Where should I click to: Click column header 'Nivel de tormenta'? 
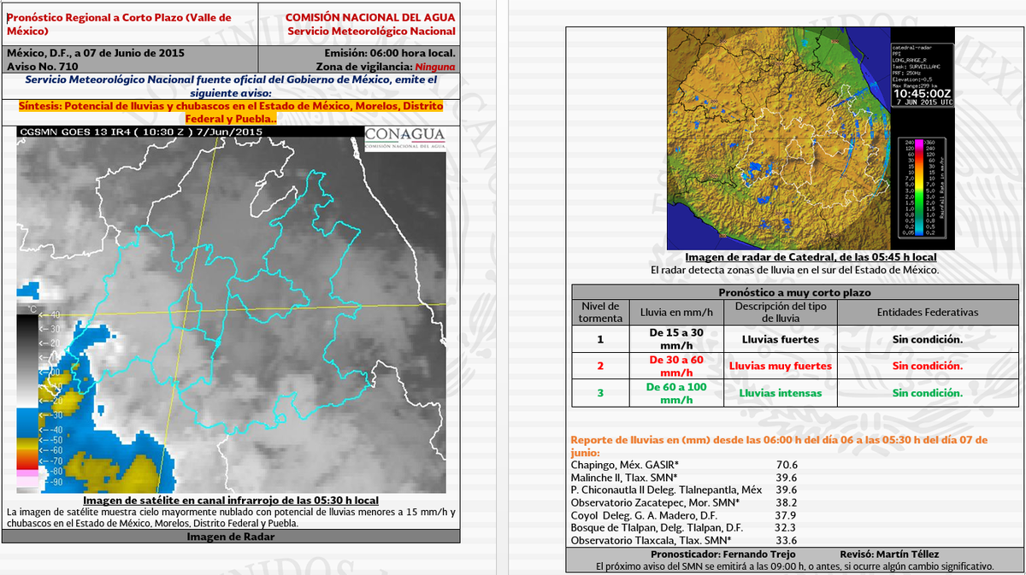click(x=600, y=312)
